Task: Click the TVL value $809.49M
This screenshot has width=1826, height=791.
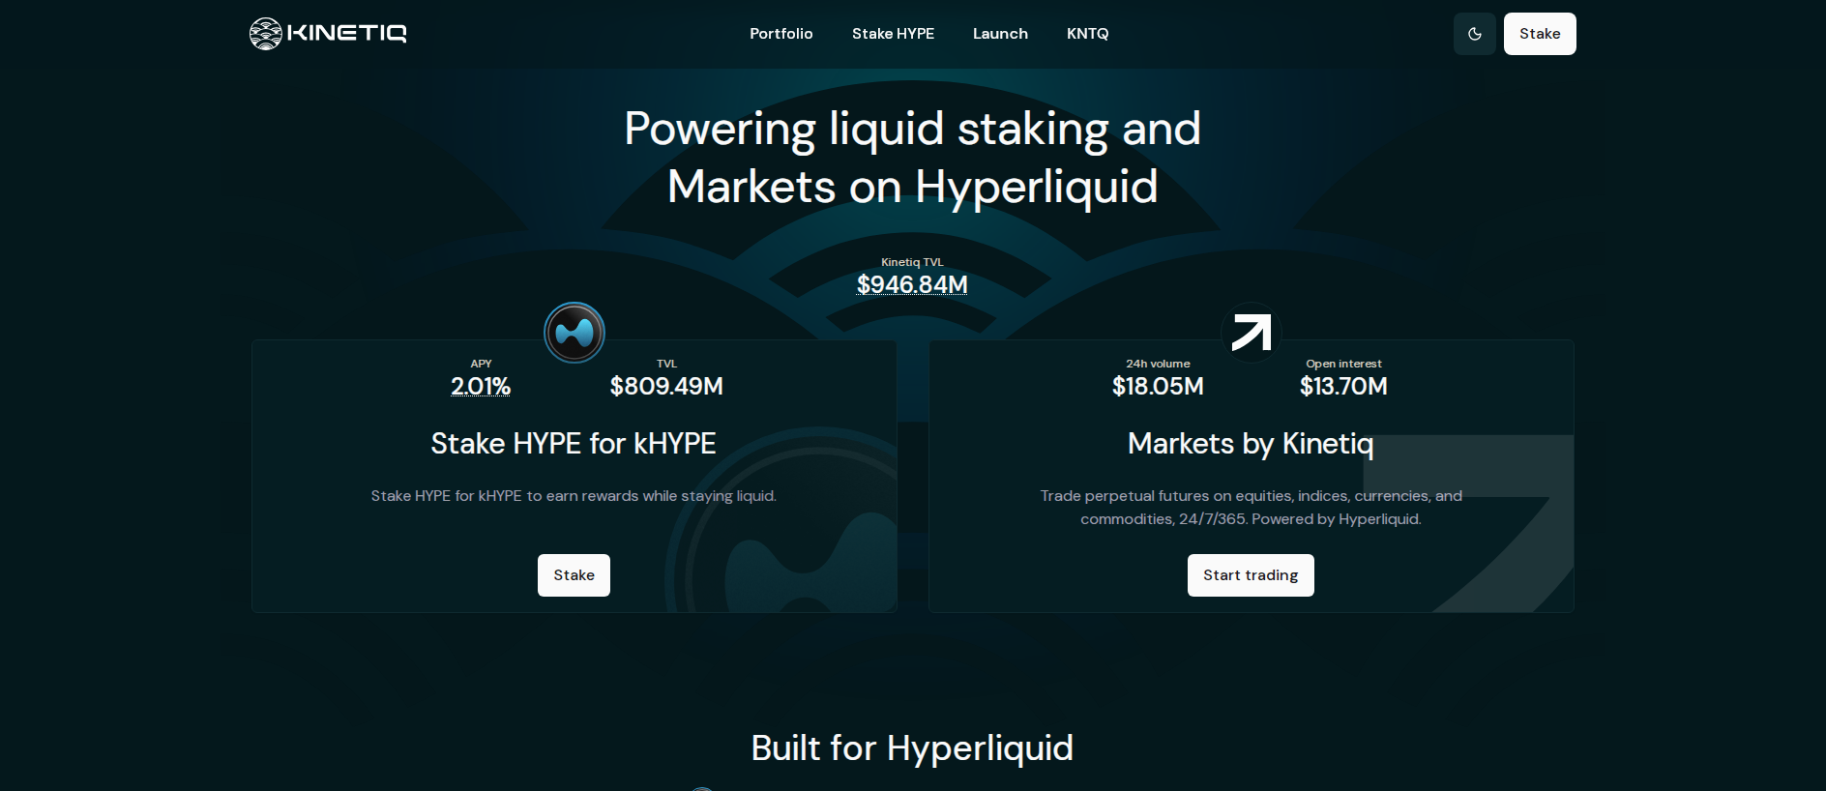Action: 666,386
